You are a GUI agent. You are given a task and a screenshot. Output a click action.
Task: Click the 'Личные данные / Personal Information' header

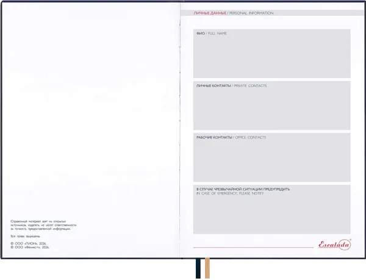[x=234, y=13]
